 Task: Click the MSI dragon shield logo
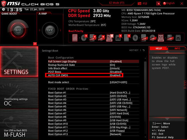[x=4, y=3]
